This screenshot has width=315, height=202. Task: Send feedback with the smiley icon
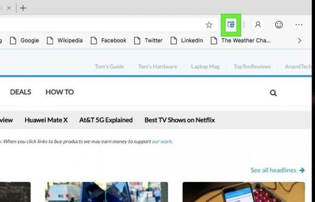tap(279, 25)
